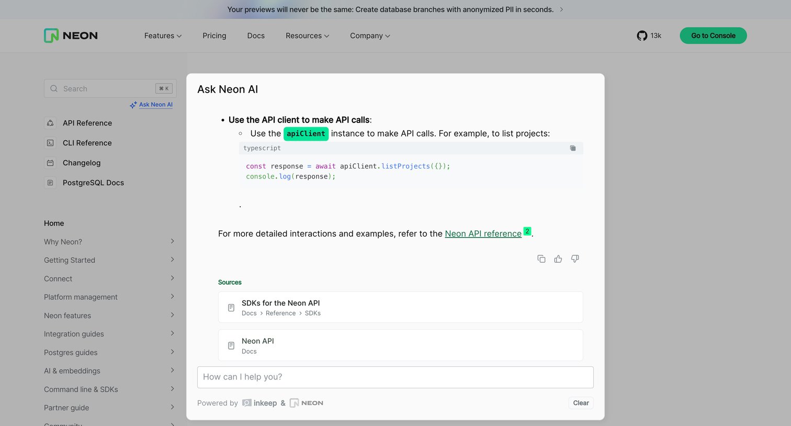The image size is (791, 426).
Task: Open the SDKs for the Neon API source
Action: tap(401, 307)
